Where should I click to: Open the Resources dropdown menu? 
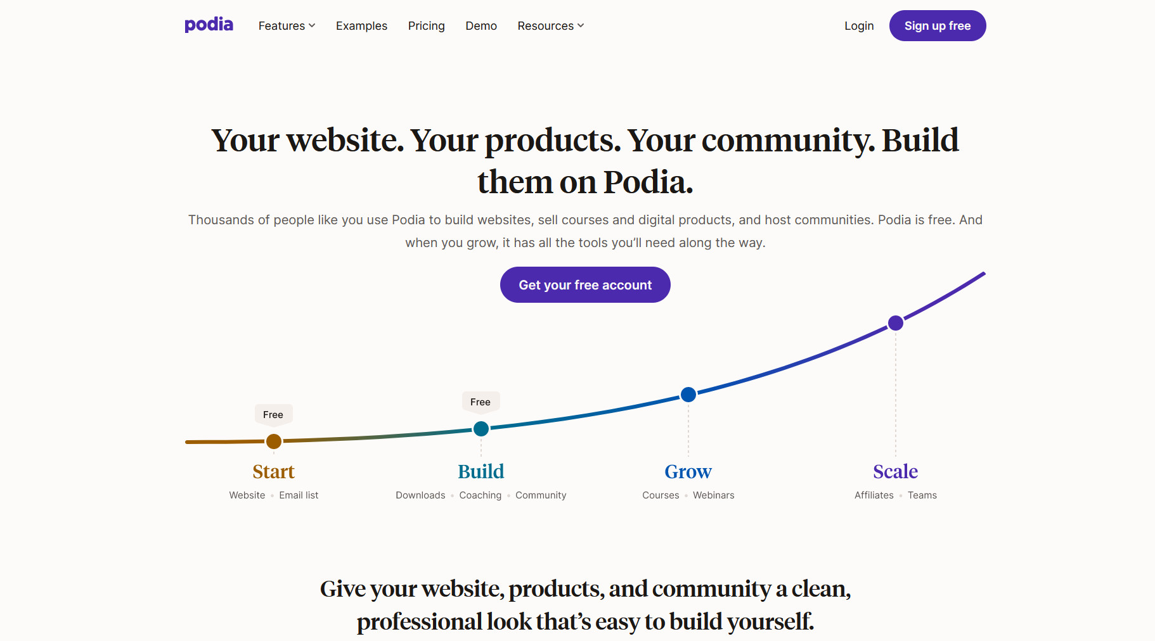550,26
